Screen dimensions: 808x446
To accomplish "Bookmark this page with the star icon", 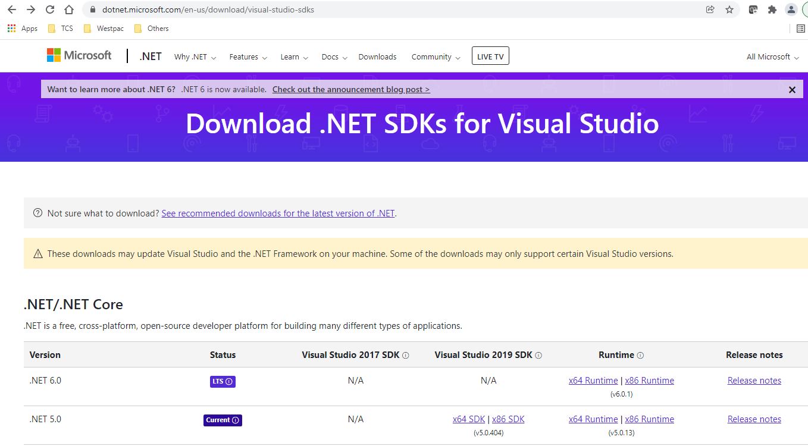I will [729, 10].
